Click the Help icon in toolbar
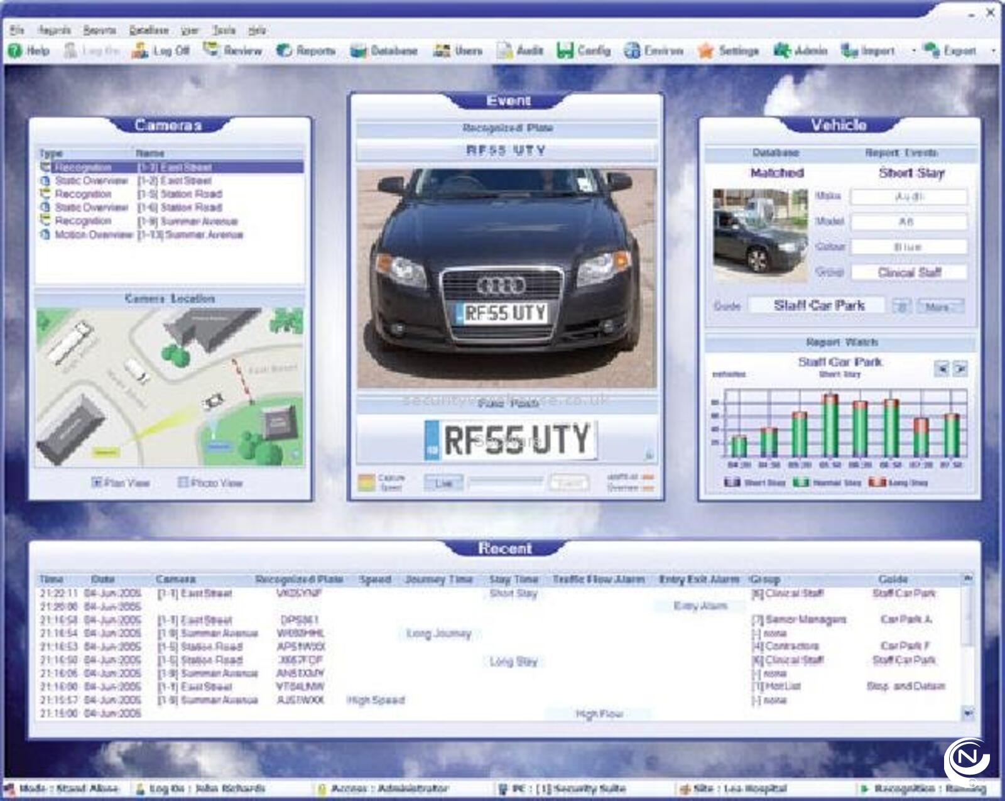Screen dimensions: 1005x801 pyautogui.click(x=15, y=51)
